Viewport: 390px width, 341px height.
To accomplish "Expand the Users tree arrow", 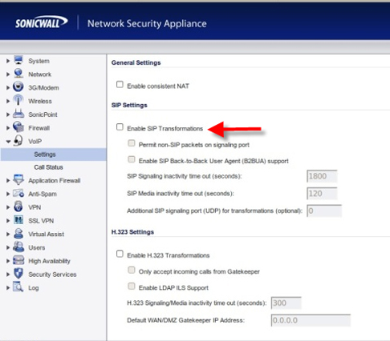I will pos(8,247).
